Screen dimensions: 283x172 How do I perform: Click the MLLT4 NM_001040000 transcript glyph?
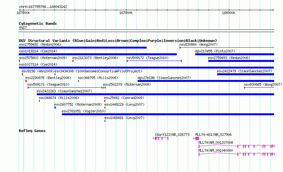(x=237, y=154)
